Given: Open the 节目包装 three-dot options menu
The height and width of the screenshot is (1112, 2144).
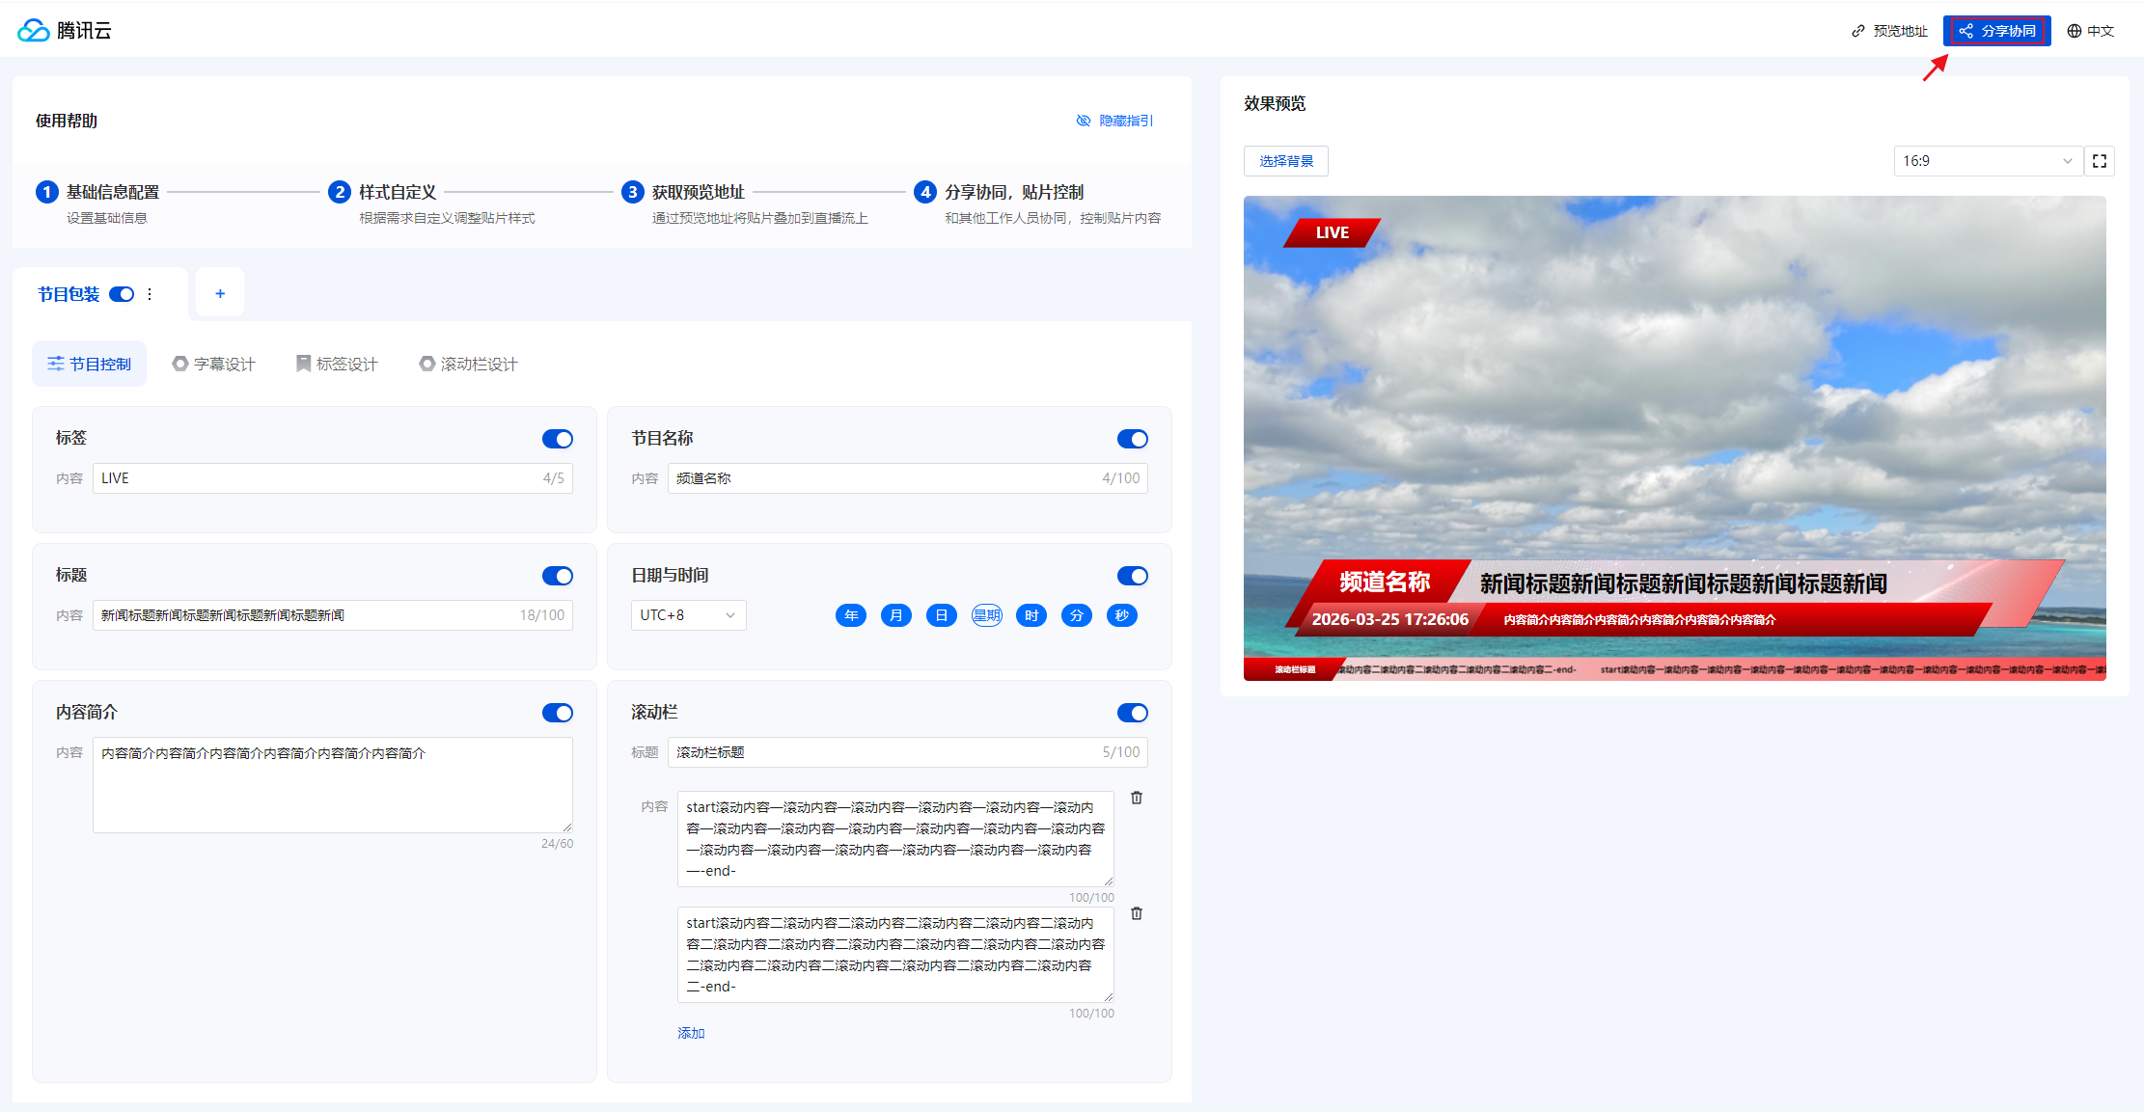Looking at the screenshot, I should tap(150, 294).
